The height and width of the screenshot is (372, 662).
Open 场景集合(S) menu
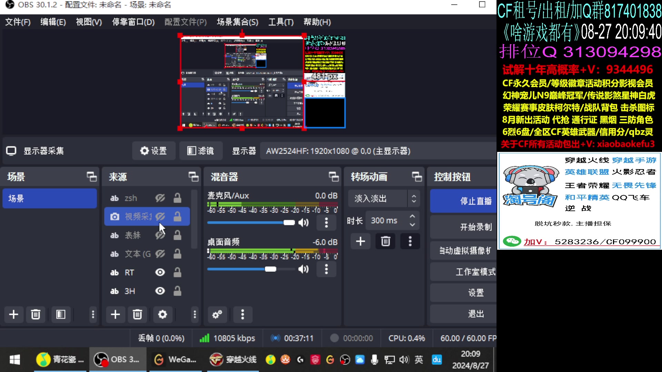click(238, 22)
